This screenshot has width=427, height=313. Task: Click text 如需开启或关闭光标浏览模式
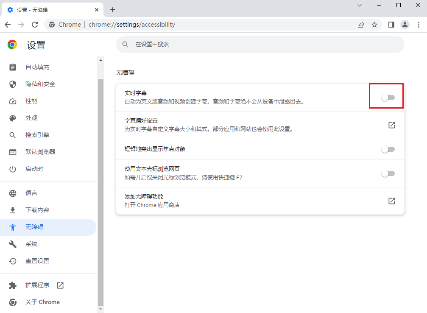pyautogui.click(x=160, y=177)
